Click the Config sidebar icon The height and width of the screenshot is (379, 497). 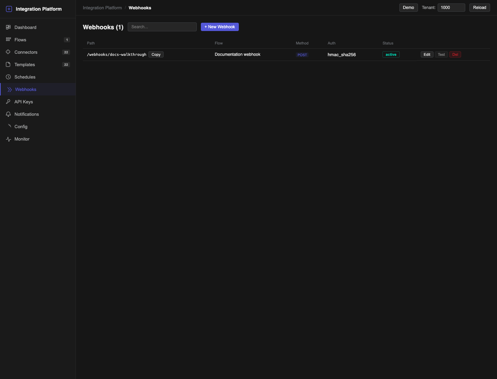click(x=9, y=126)
